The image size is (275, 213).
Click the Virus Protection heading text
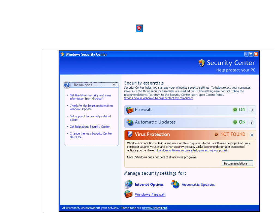[x=152, y=134]
